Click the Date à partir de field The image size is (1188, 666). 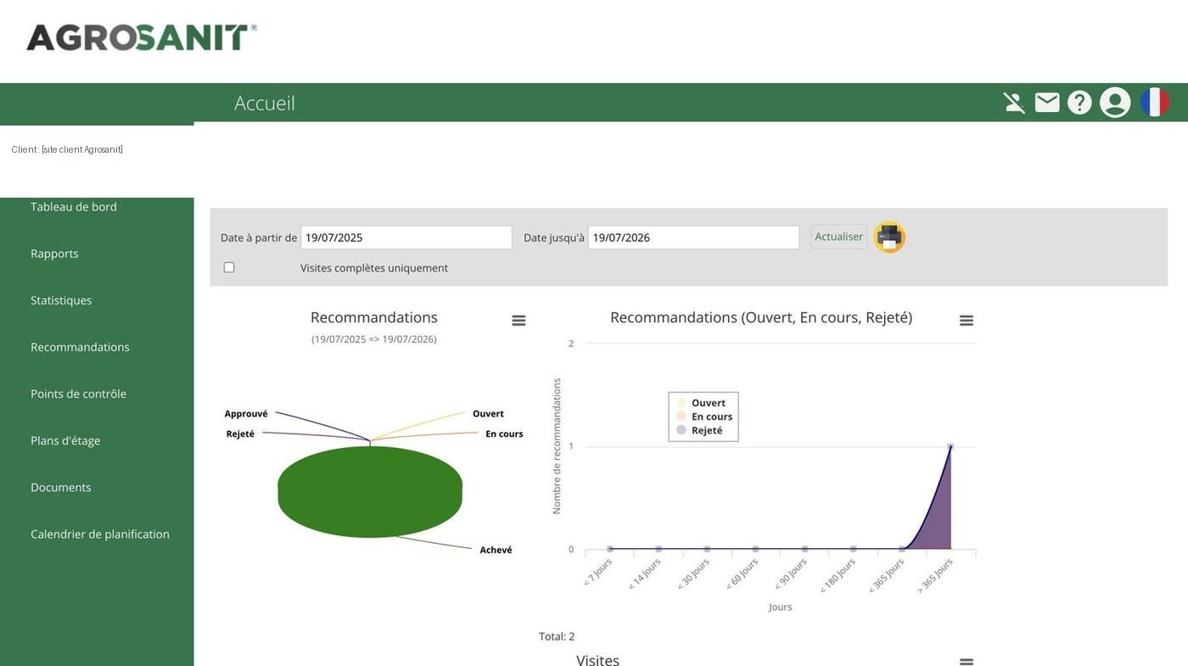click(406, 238)
